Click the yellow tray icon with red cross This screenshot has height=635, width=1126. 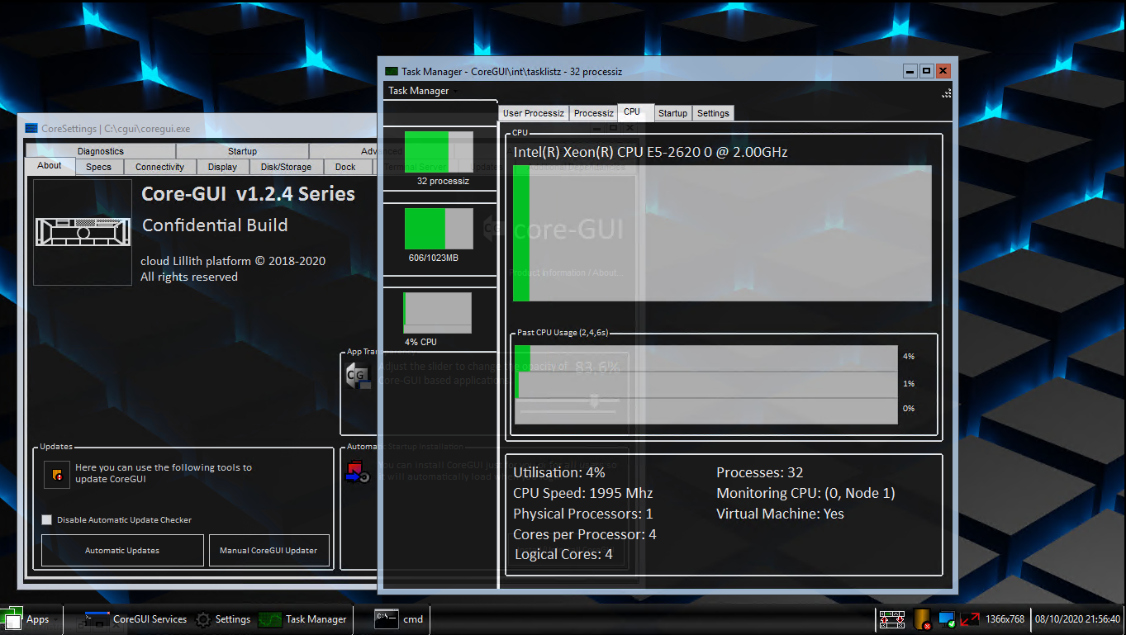pyautogui.click(x=922, y=619)
